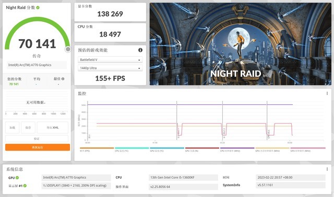334x197 pixels.
Task: Click the validate (验证) button
Action: [37, 139]
